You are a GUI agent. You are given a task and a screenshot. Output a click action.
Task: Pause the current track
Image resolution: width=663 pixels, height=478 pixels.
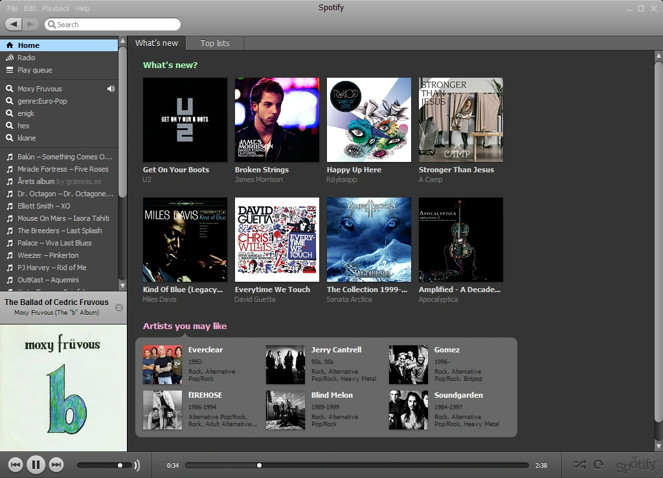pos(36,464)
